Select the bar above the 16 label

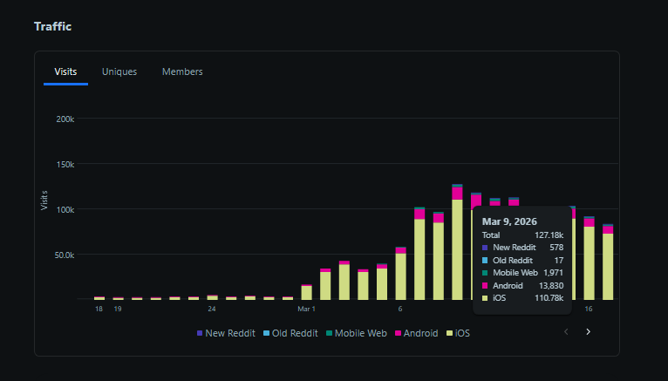pyautogui.click(x=590, y=262)
